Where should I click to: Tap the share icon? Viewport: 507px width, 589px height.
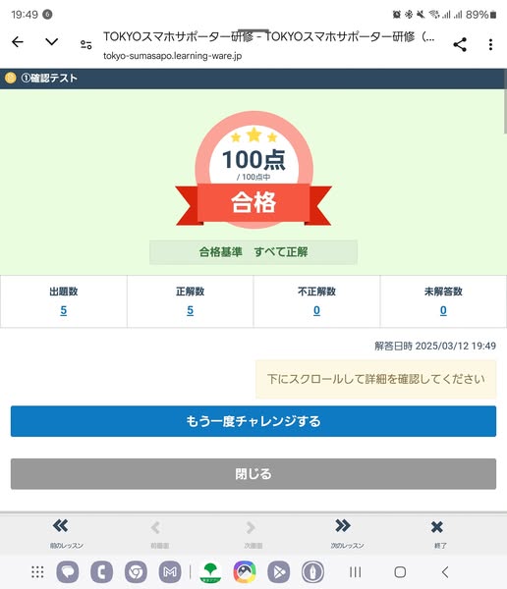point(460,45)
